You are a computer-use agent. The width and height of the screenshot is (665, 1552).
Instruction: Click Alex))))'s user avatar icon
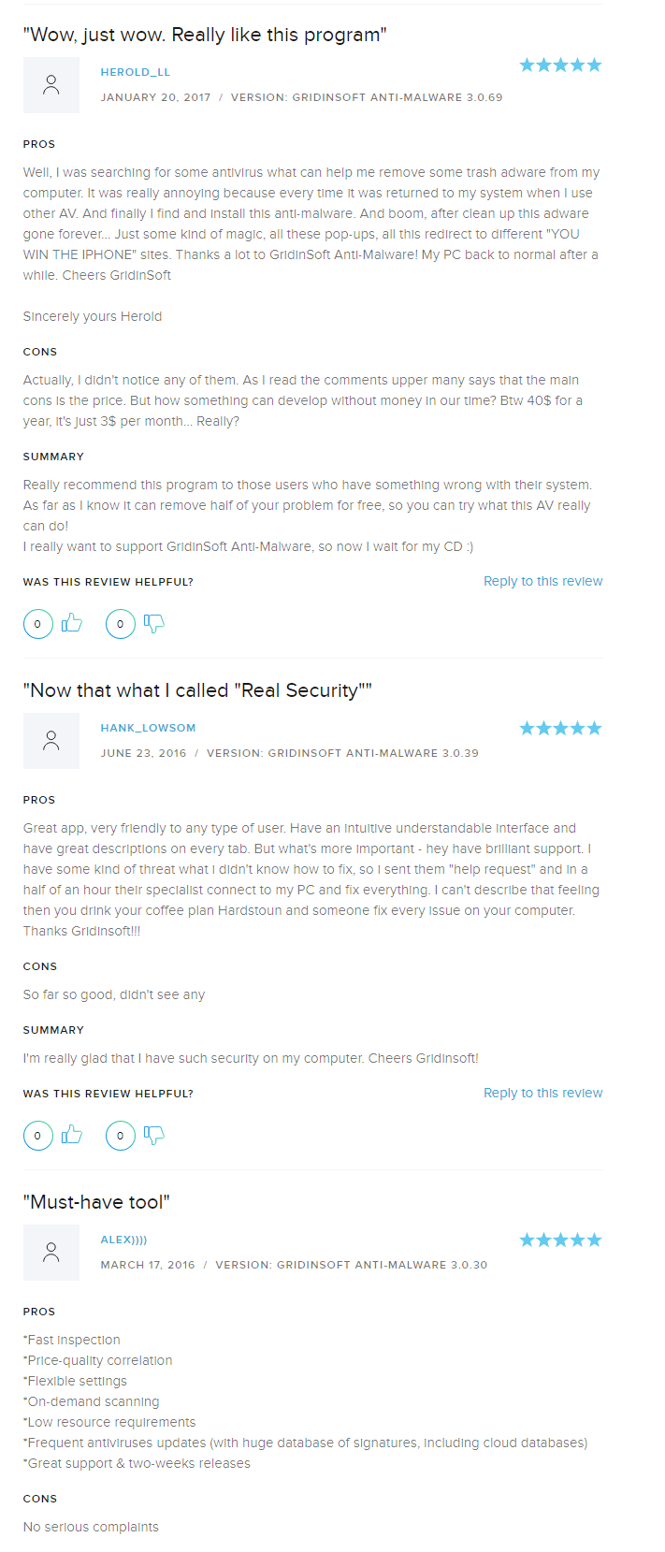pos(51,1253)
